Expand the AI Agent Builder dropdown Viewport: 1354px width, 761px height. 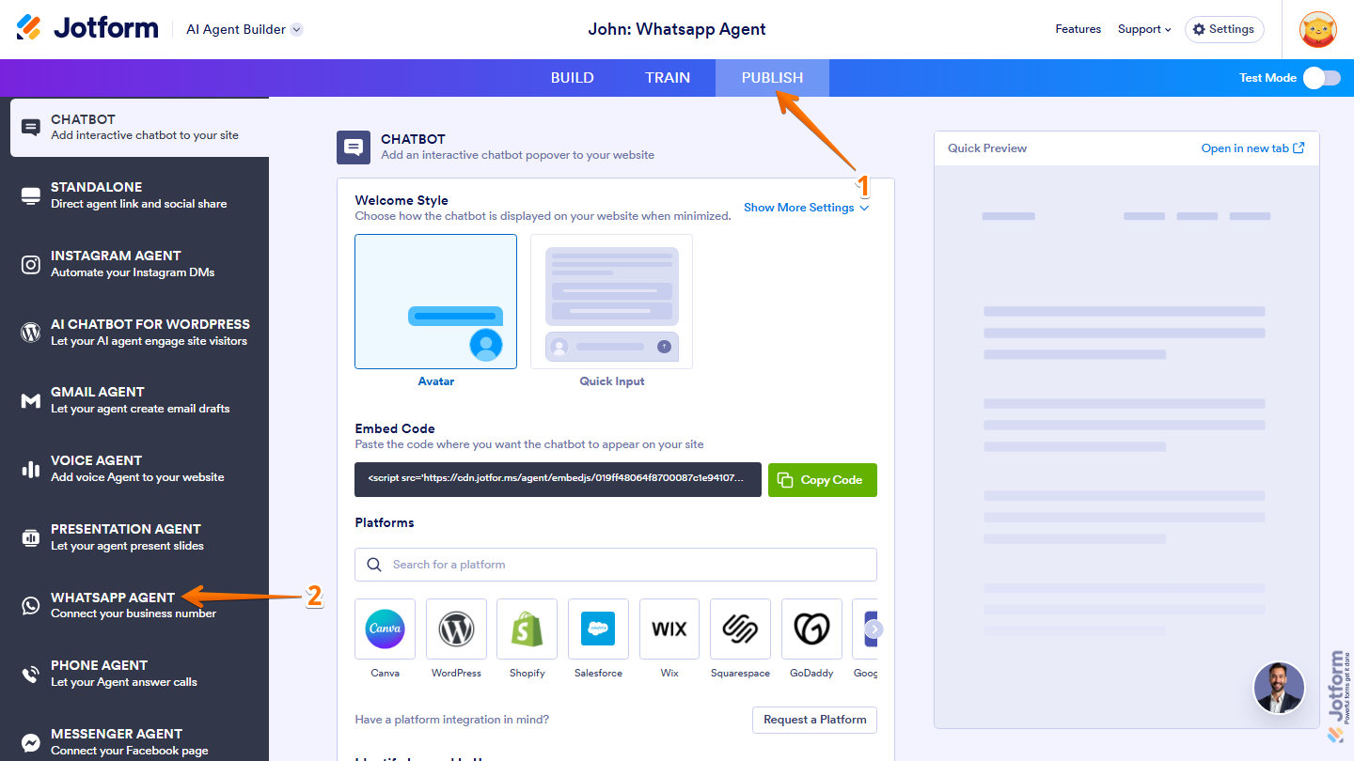point(296,29)
